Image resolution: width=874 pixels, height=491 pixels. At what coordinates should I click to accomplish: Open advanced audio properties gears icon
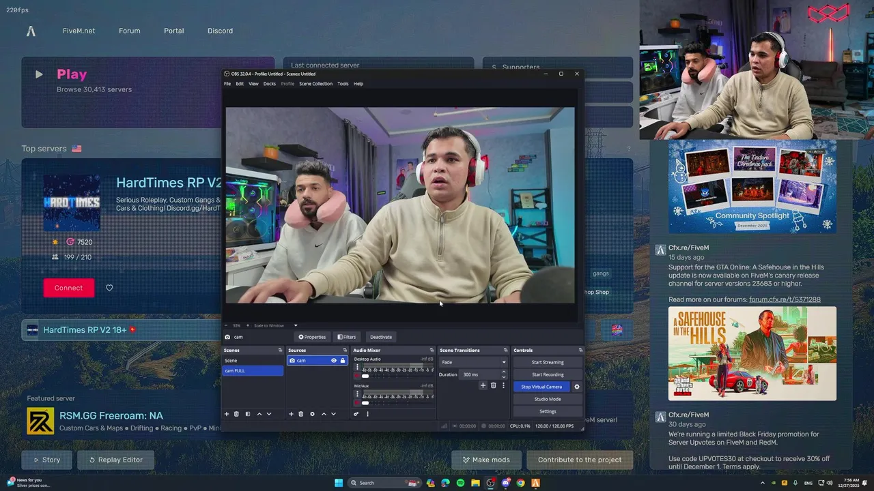356,414
